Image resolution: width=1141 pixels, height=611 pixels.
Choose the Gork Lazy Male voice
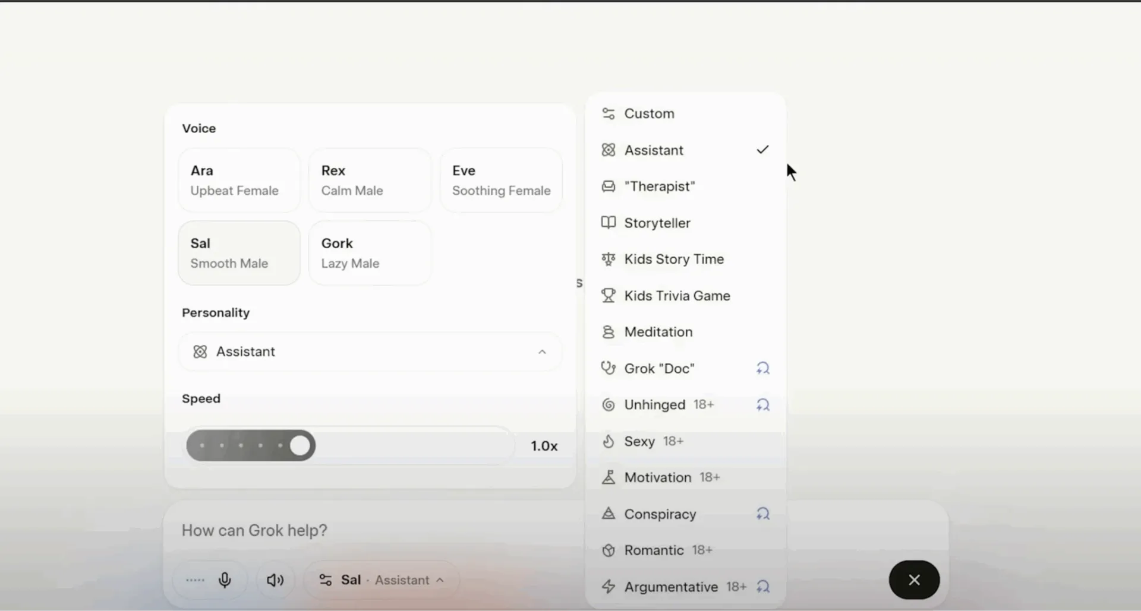[370, 253]
